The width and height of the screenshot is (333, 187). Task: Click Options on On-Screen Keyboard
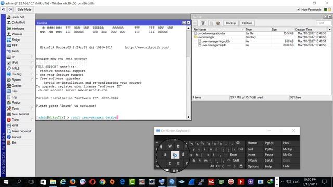click(253, 166)
